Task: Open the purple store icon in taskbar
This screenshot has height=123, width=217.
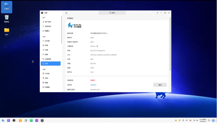Action: pos(37,120)
